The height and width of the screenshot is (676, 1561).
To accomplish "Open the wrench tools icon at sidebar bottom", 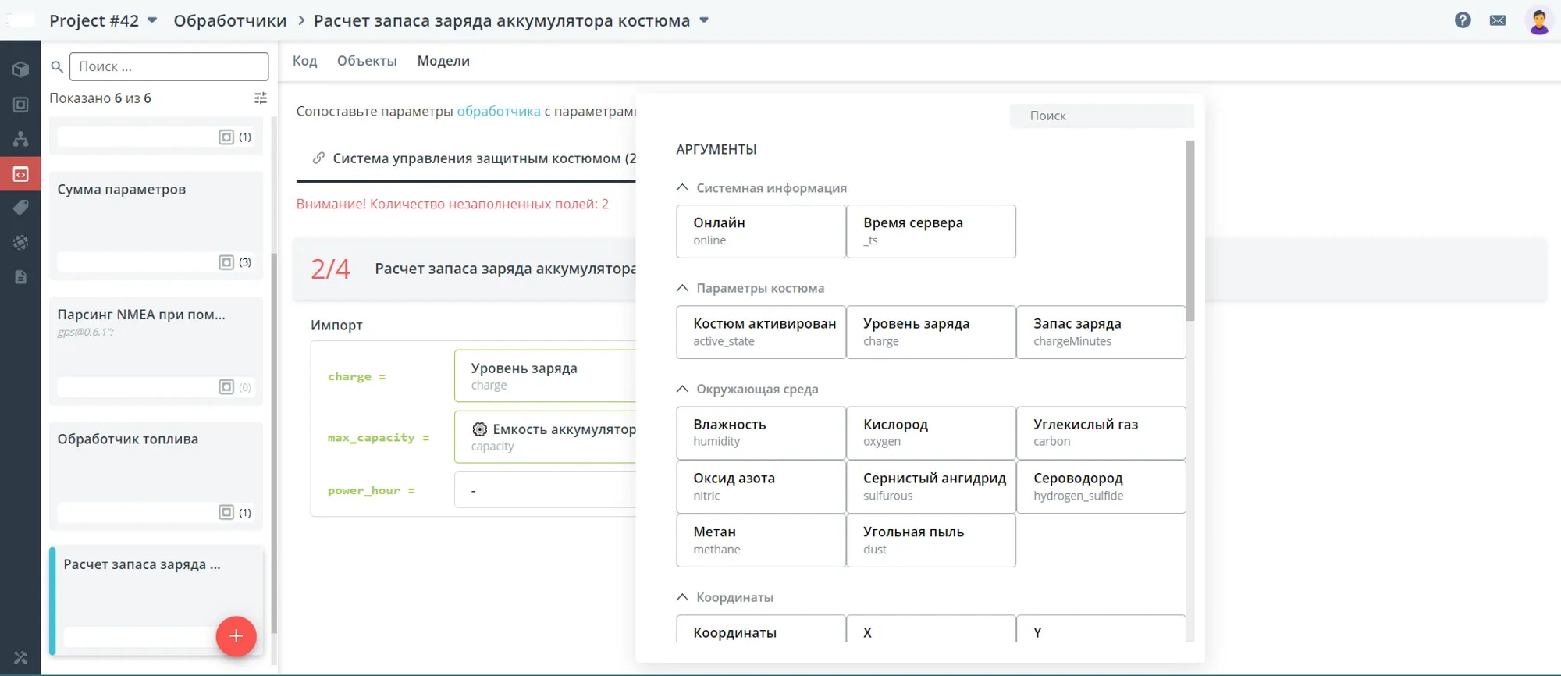I will [20, 657].
